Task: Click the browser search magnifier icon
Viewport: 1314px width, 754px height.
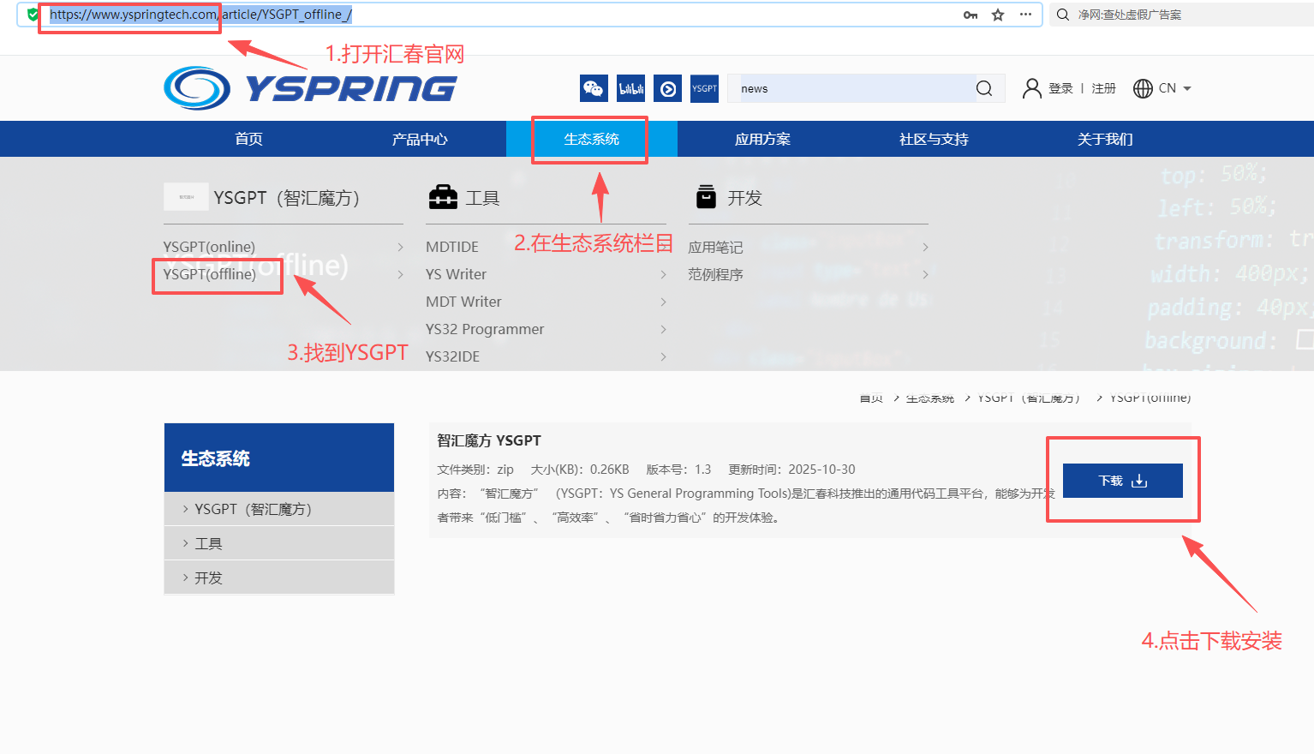Action: [x=1063, y=15]
